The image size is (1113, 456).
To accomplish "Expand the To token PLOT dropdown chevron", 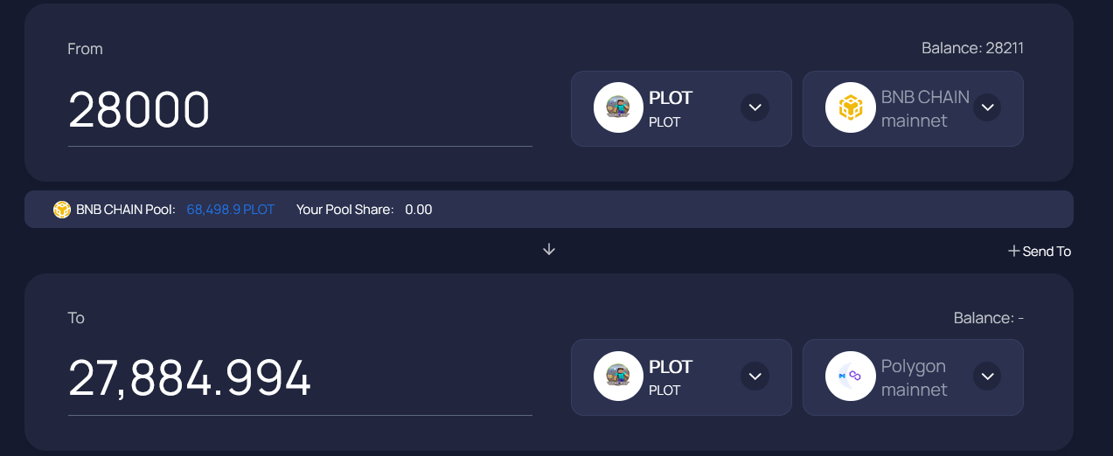I will tap(755, 377).
